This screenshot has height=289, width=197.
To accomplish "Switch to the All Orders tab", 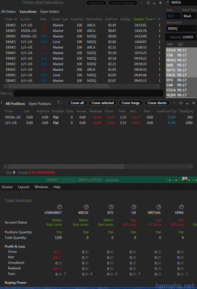I will [x=8, y=11].
